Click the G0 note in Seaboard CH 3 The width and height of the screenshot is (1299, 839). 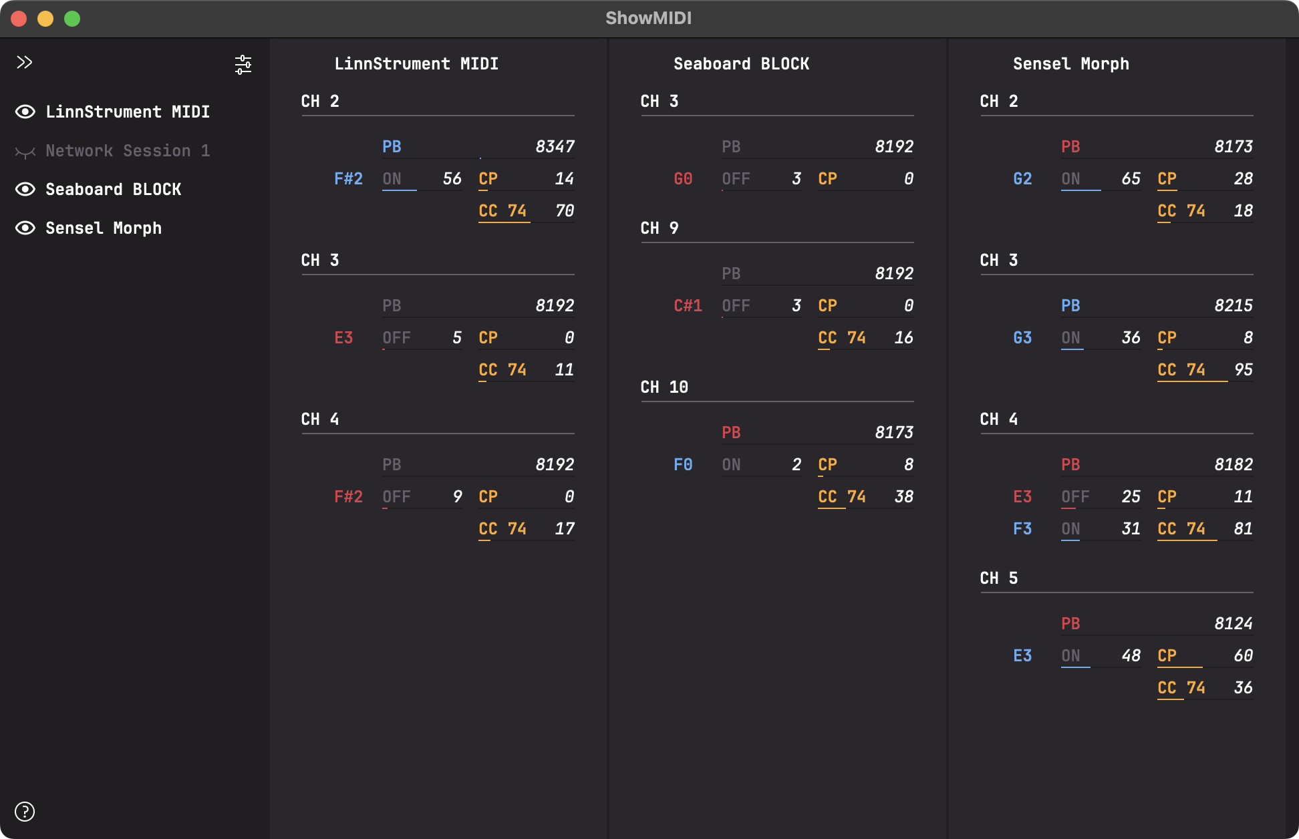(683, 178)
